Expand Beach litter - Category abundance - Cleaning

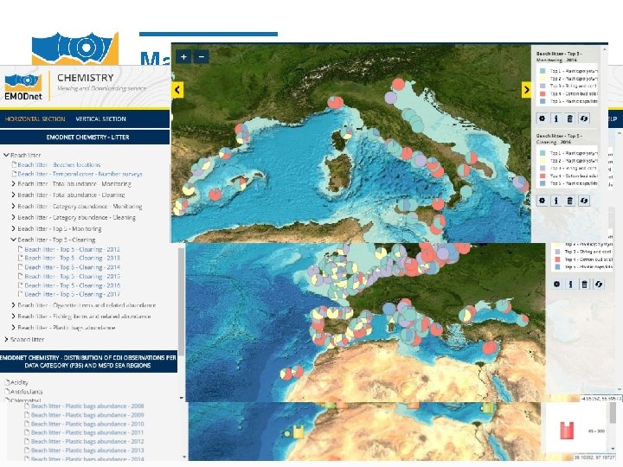(x=14, y=217)
